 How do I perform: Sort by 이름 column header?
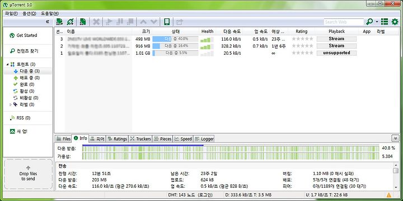(99, 31)
